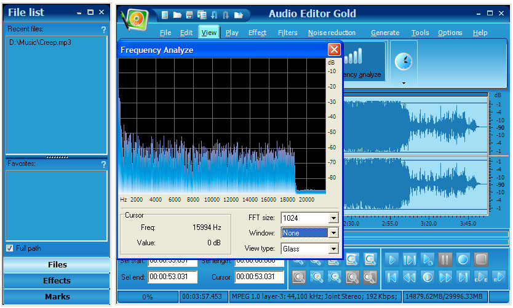Viewport: 513px width, 308px height.
Task: Click the 14879.62MB/29996.33MB disk space status
Action: click(x=444, y=297)
